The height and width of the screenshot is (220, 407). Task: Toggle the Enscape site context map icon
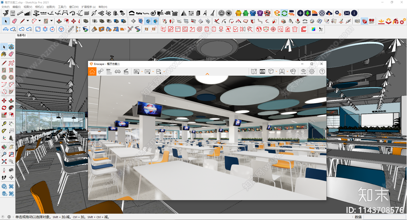coord(254,72)
